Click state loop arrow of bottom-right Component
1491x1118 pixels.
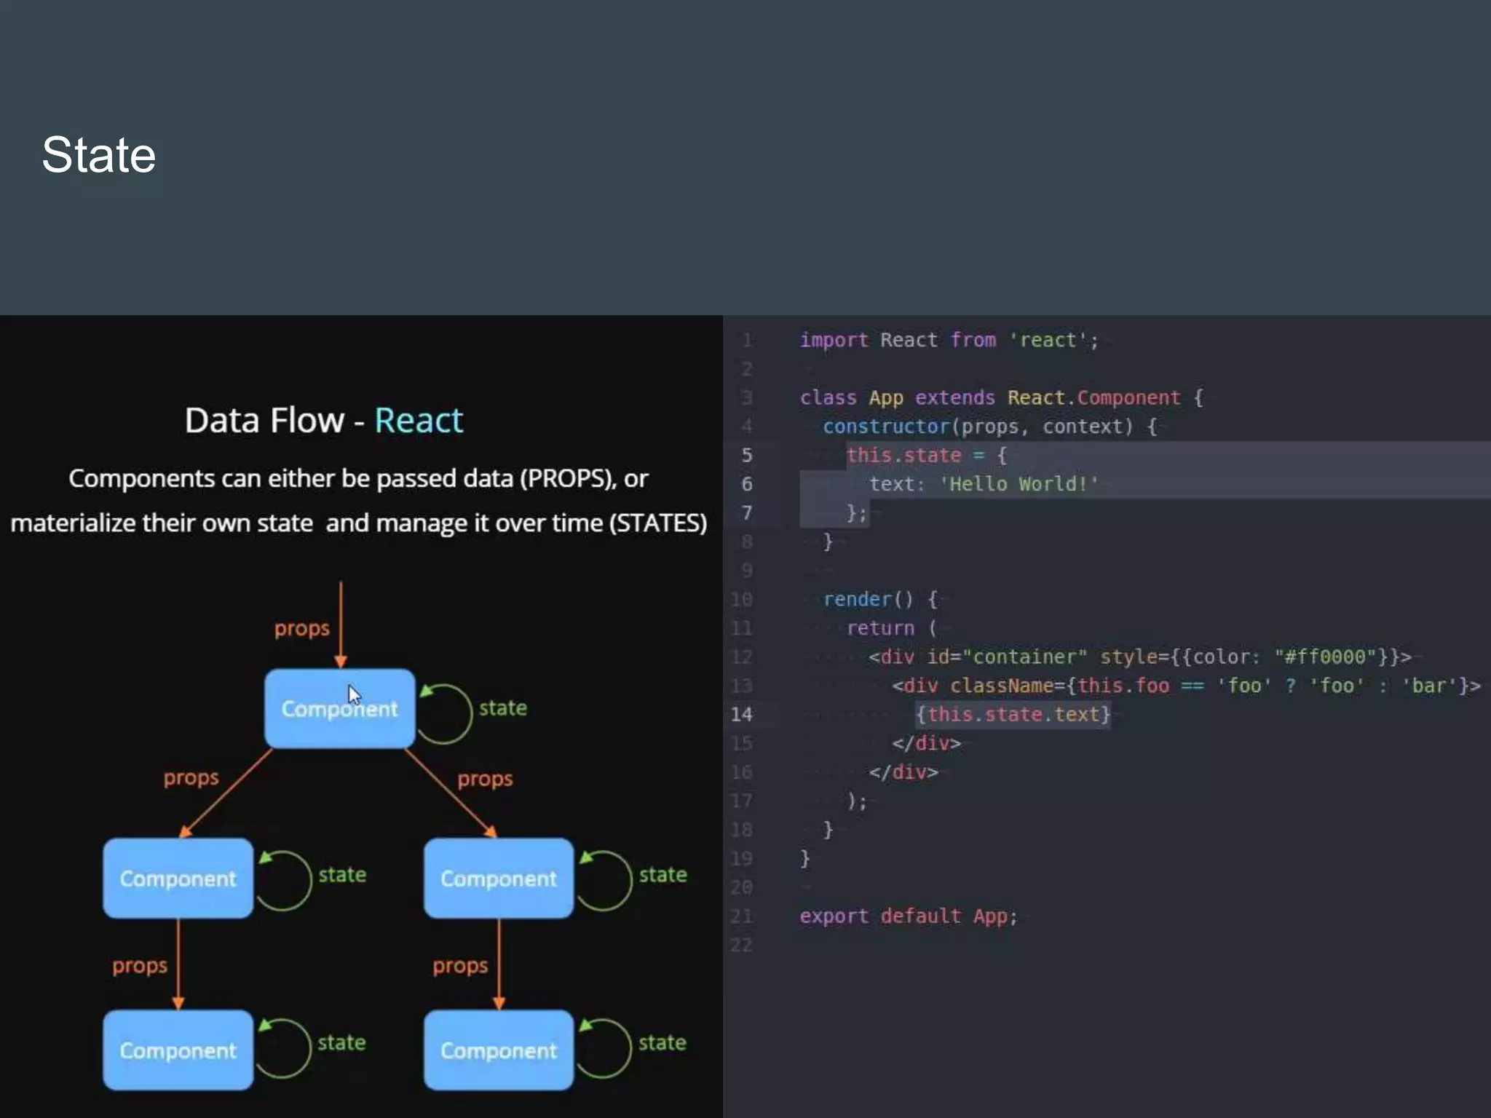point(604,1048)
